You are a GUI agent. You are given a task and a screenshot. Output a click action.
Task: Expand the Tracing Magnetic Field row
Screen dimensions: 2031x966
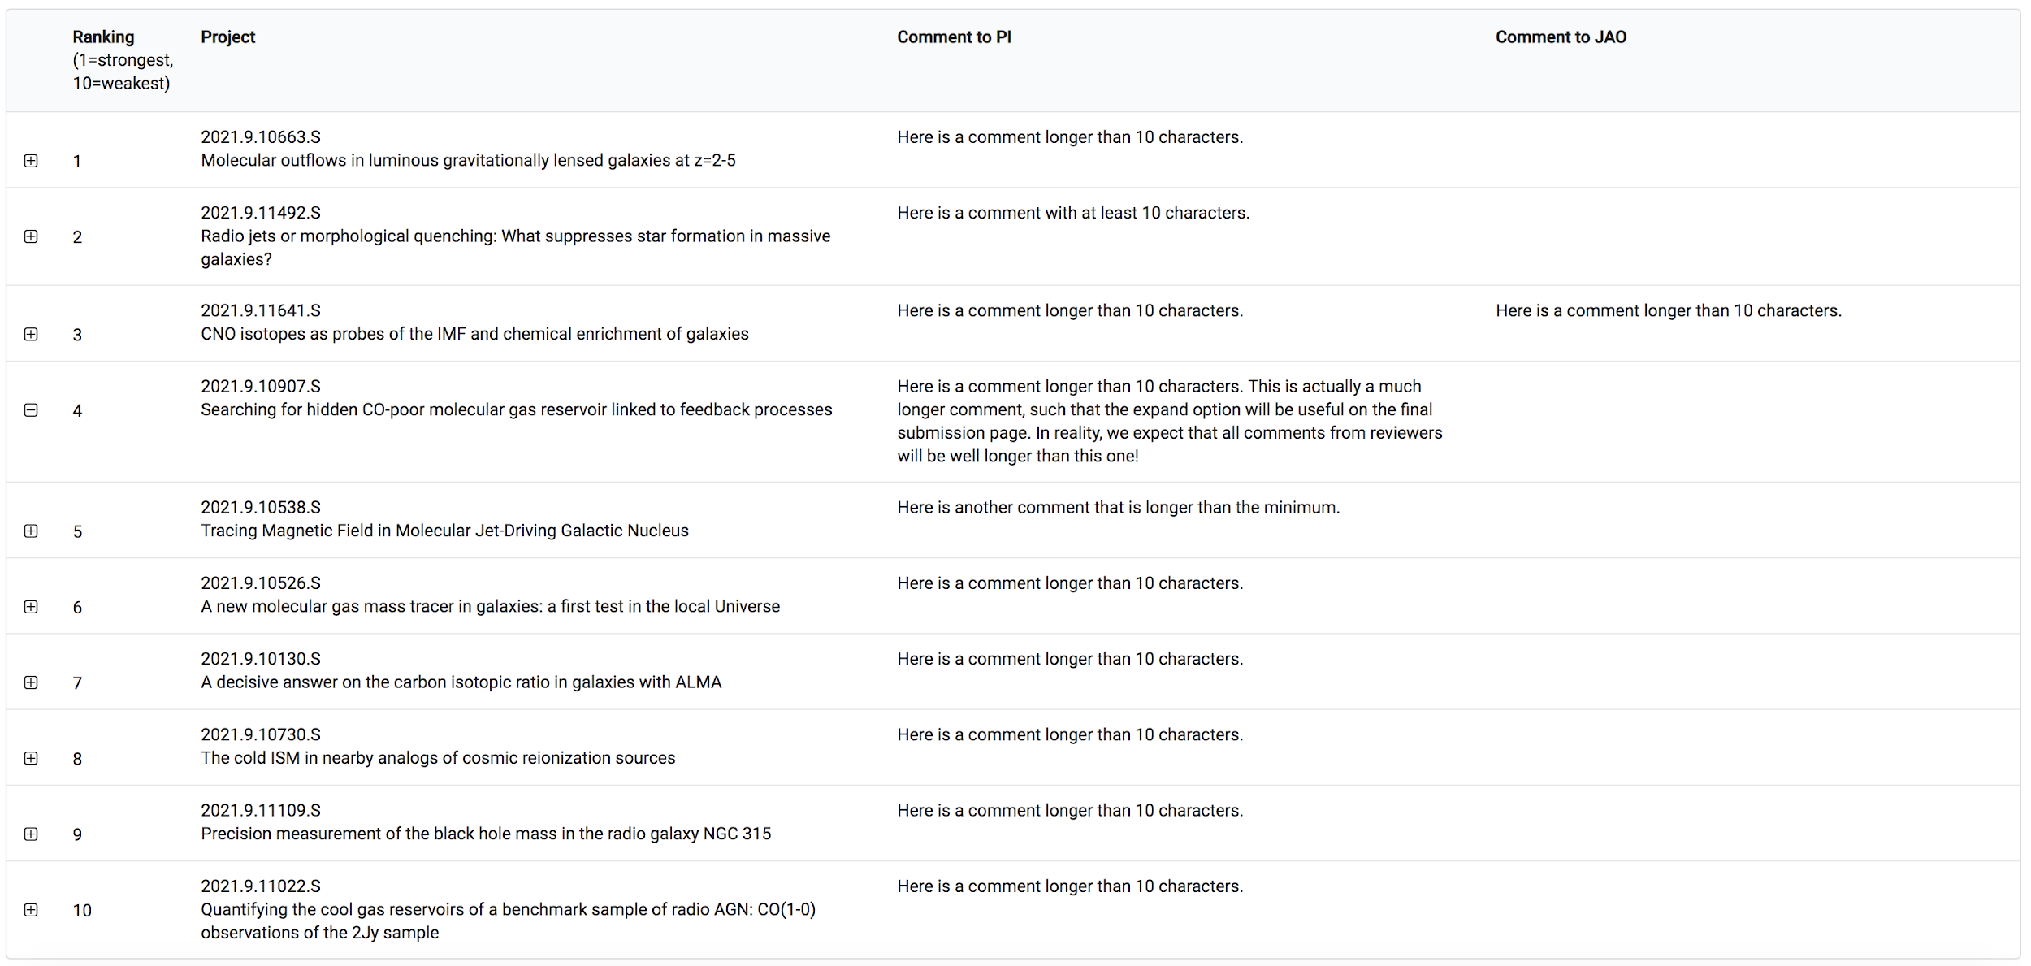click(31, 531)
